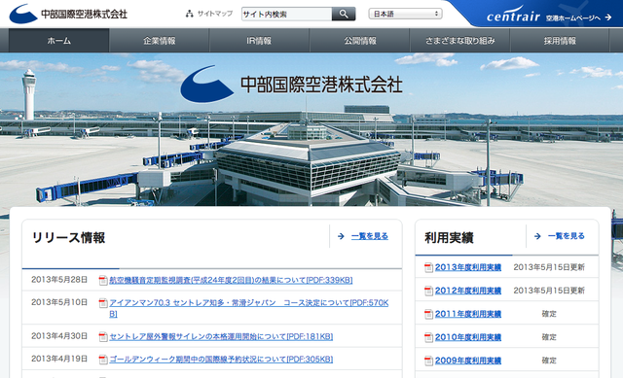Click the 2013年5月28日 date text
Image resolution: width=623 pixels, height=378 pixels.
(x=59, y=280)
